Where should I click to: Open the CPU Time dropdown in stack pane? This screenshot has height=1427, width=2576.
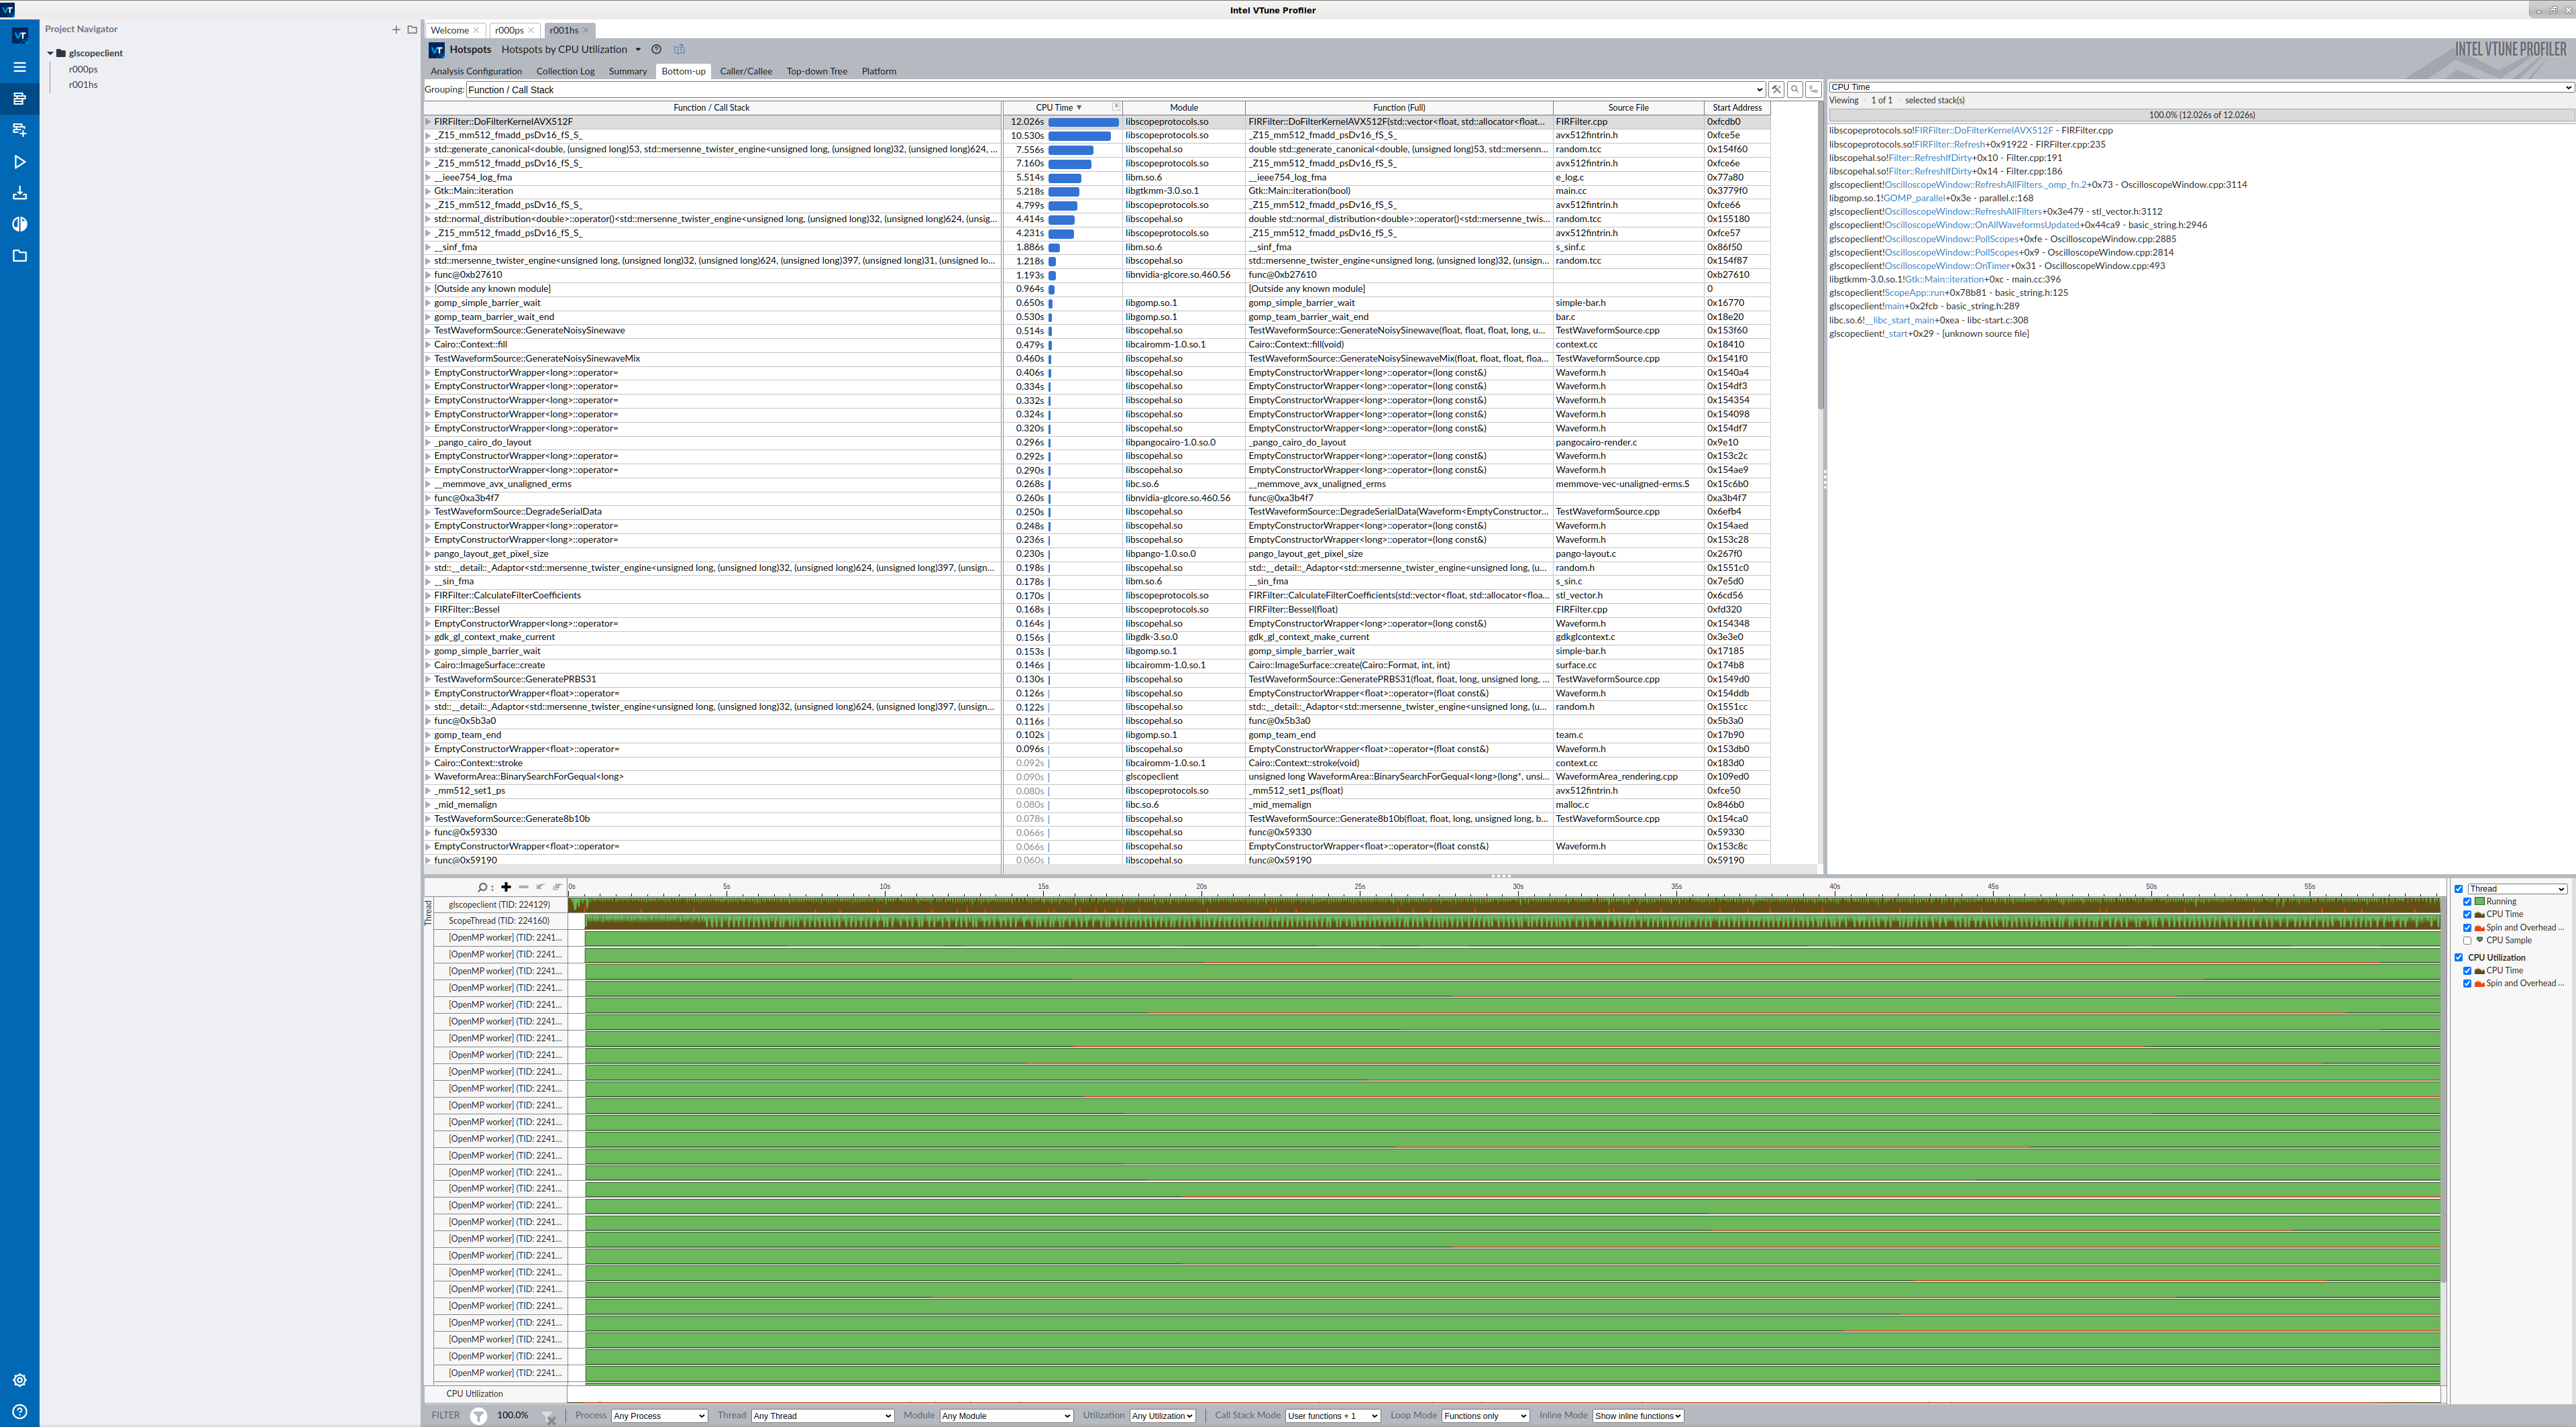point(2200,87)
